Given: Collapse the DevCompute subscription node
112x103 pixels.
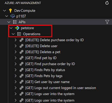Looking at the screenshot, I should [4, 11].
